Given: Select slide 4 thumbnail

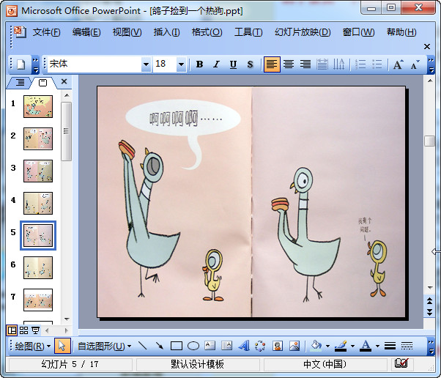Looking at the screenshot, I should coord(38,203).
